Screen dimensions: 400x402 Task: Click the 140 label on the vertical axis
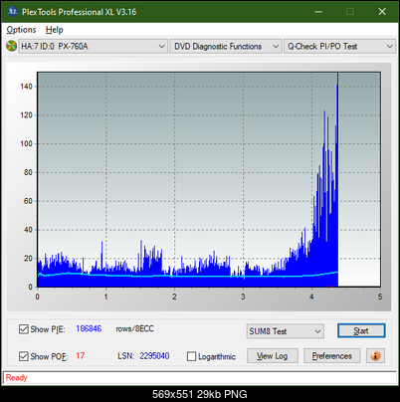pyautogui.click(x=26, y=87)
